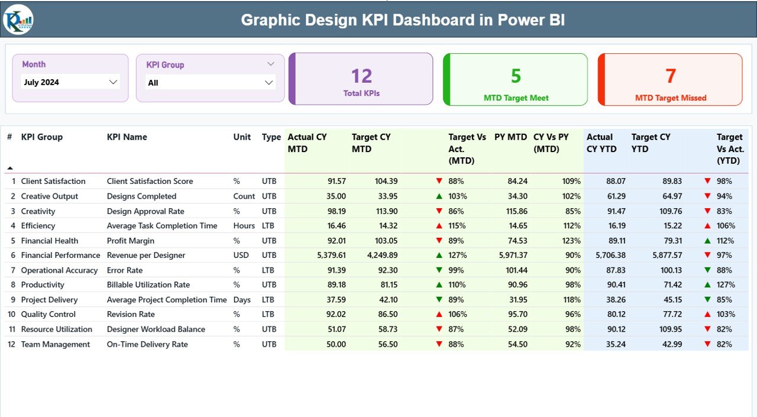Click red up arrow beside Revision Rate 106%
757x417 pixels.
tap(438, 314)
